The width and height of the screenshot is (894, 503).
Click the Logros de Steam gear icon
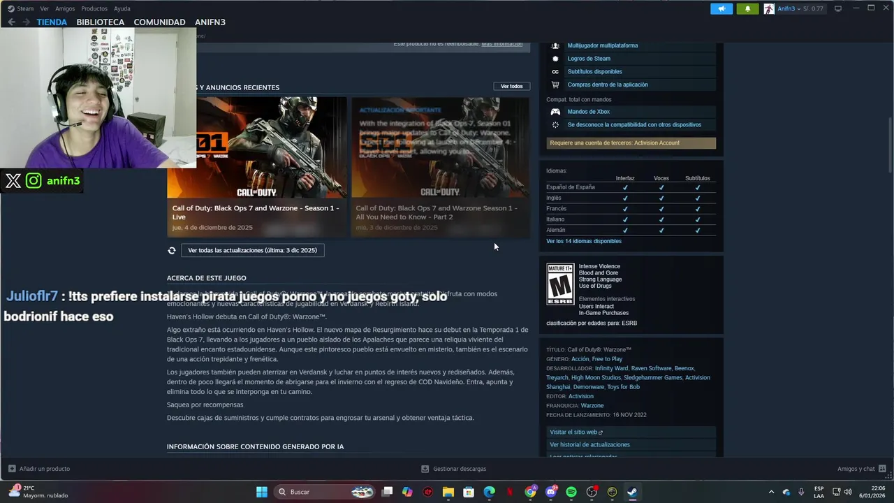click(555, 59)
